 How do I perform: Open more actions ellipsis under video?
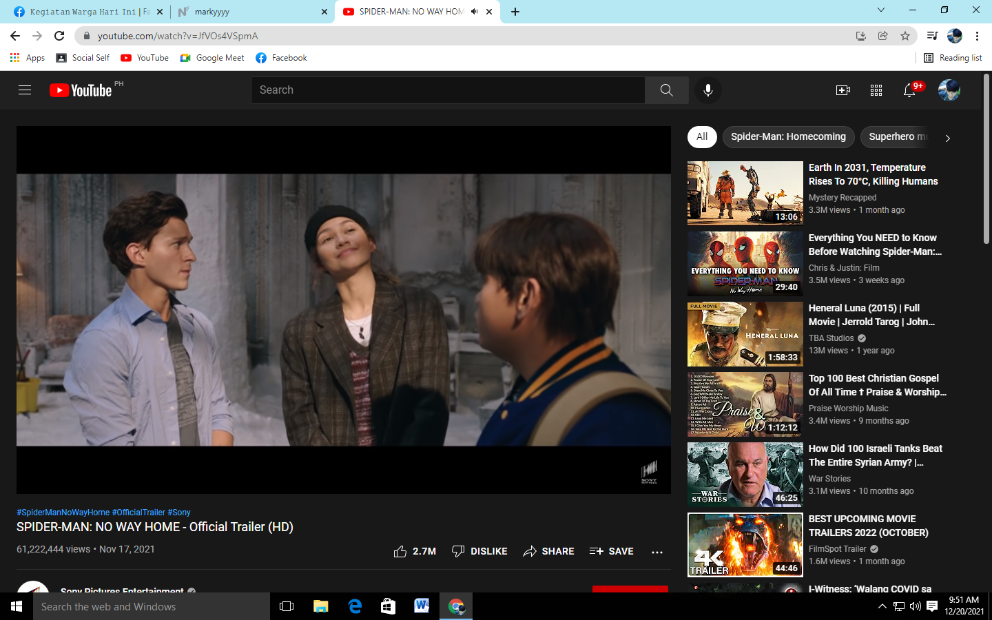pos(657,552)
